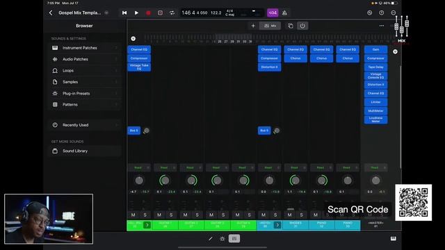Open the tempo 122.2 display
This screenshot has height=250, width=445.
tap(216, 12)
